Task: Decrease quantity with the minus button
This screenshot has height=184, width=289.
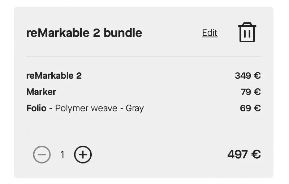Action: tap(42, 155)
